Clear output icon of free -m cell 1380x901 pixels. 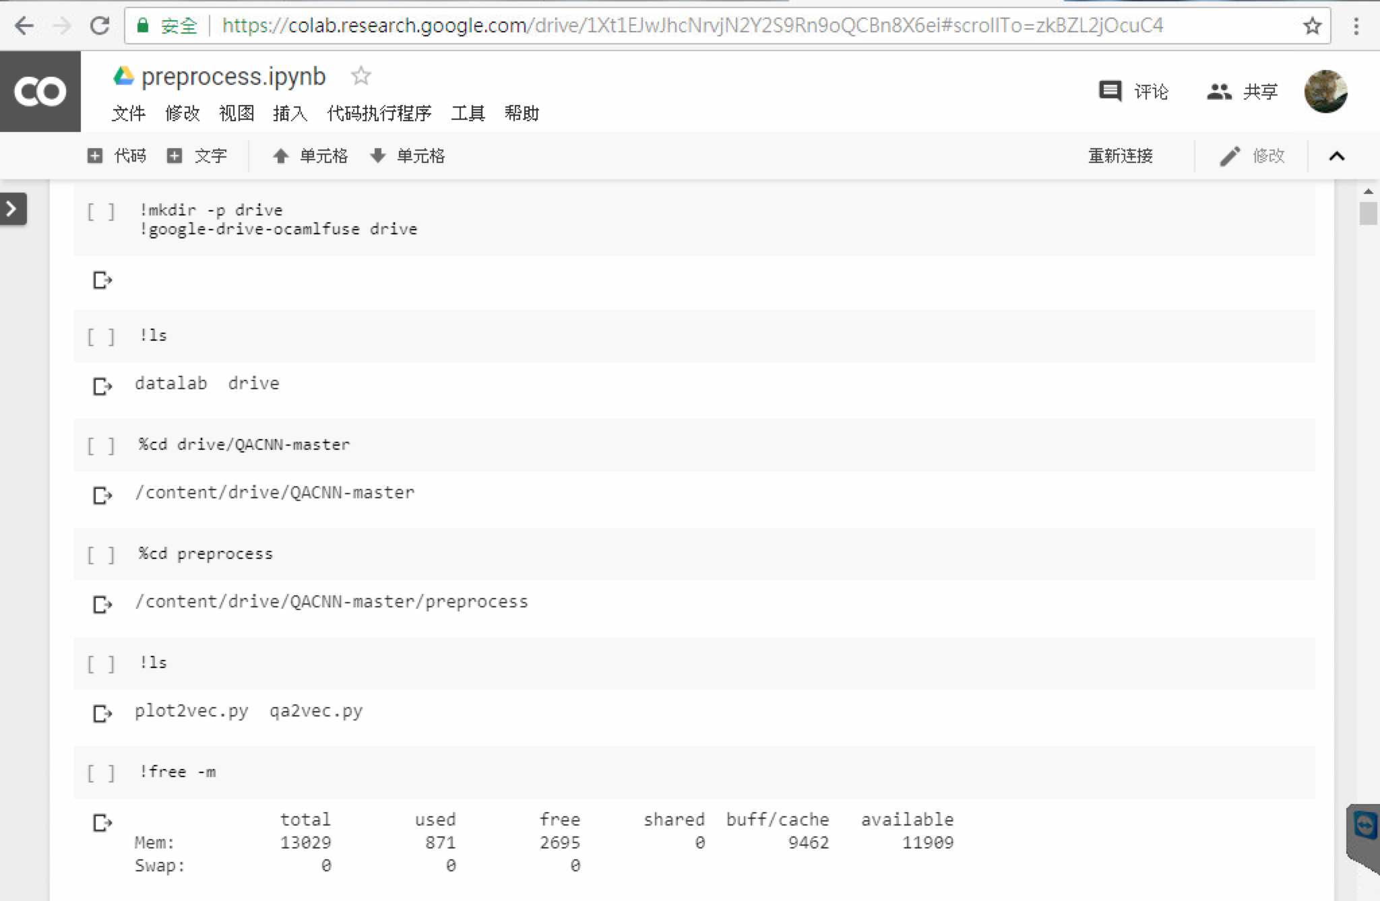(102, 823)
